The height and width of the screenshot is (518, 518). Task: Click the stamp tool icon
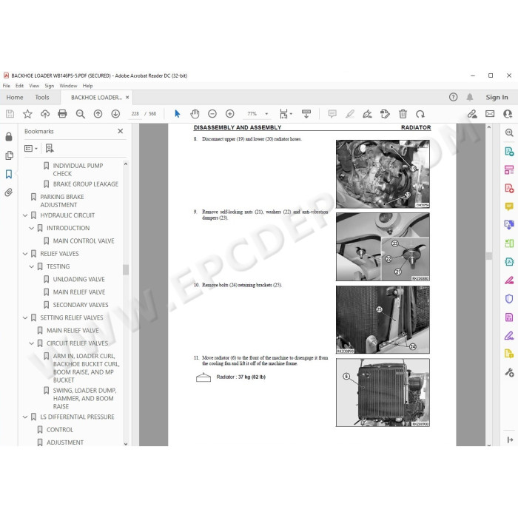[385, 114]
